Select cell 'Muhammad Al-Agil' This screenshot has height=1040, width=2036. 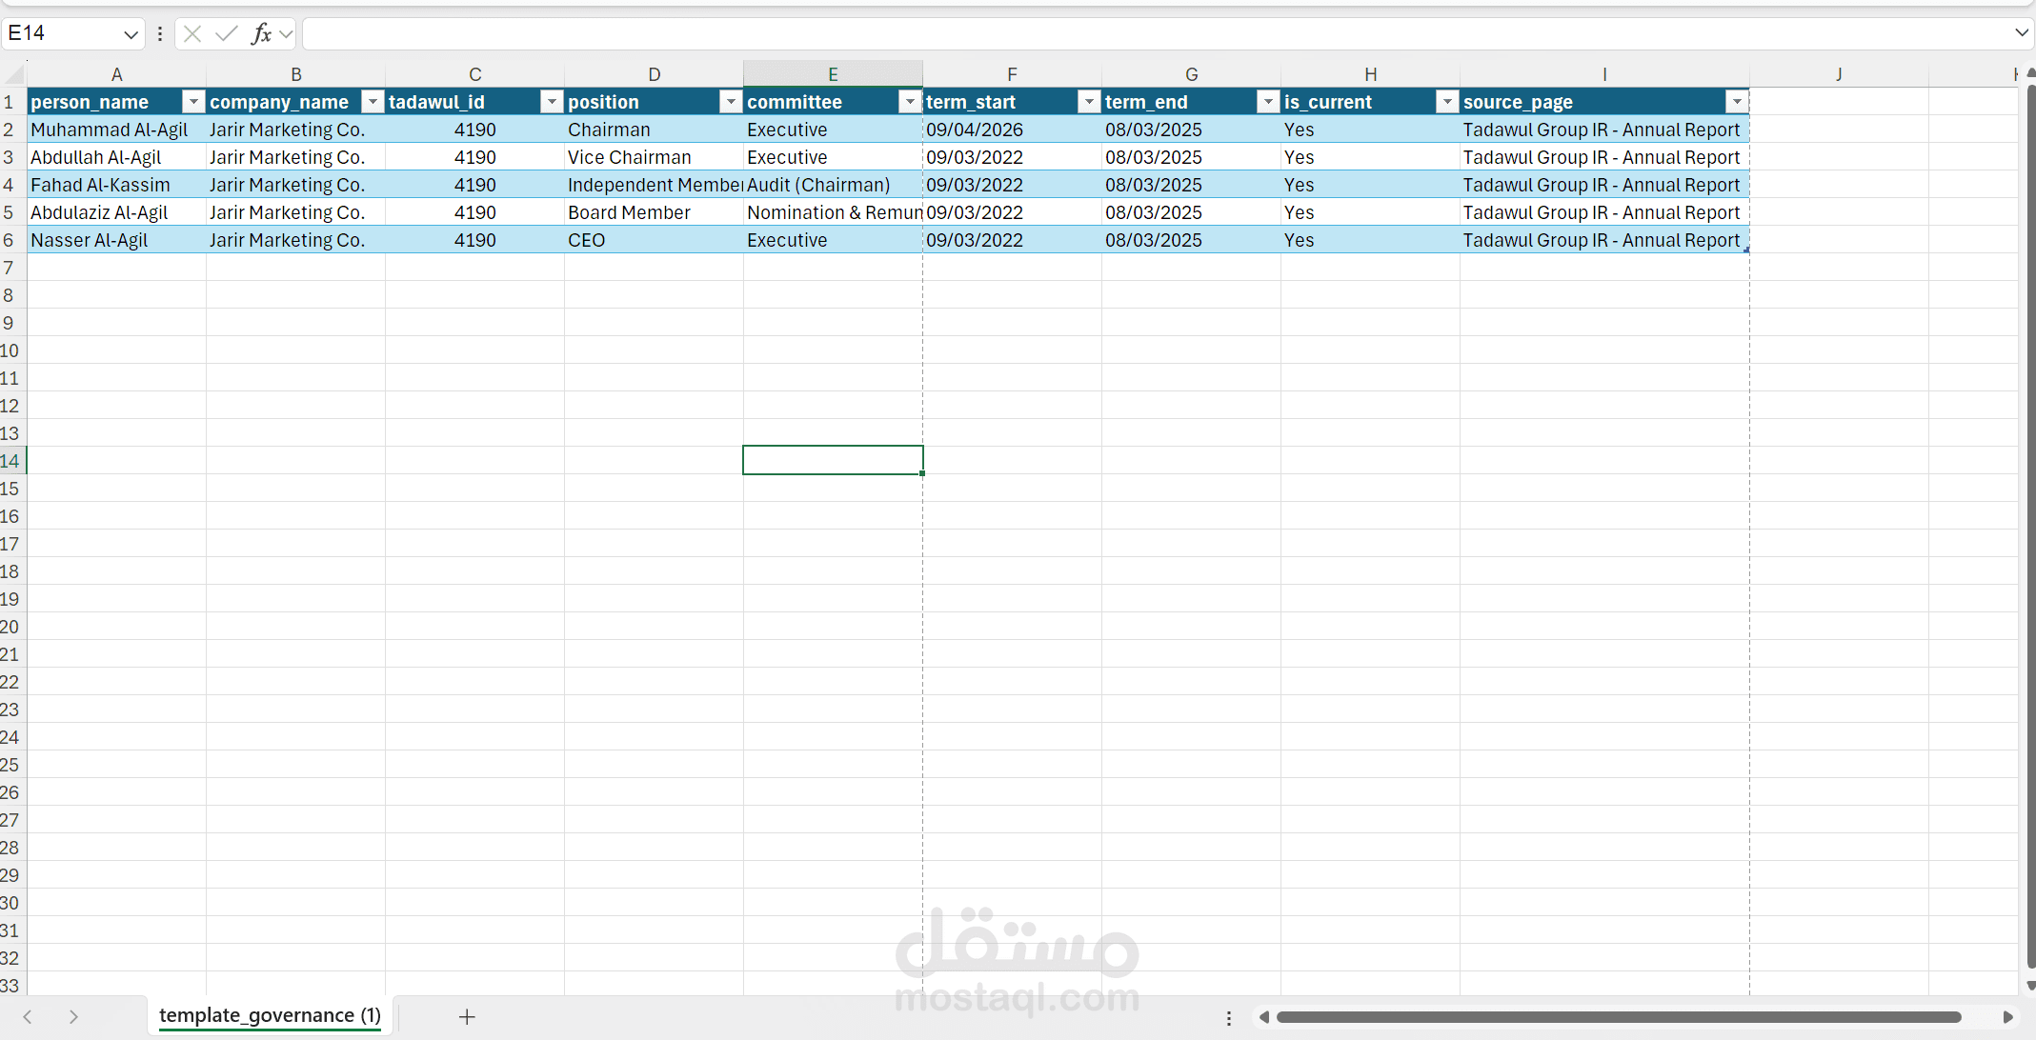tap(116, 130)
